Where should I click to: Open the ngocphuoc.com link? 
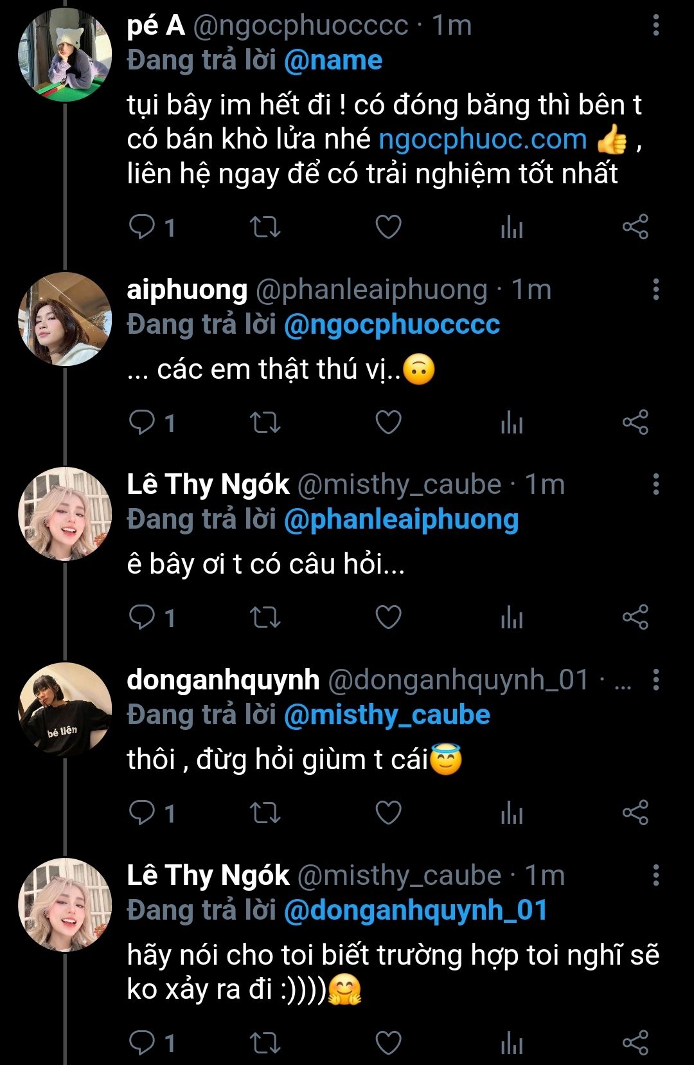483,140
